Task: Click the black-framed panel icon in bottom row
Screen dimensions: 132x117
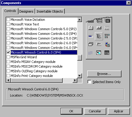Action: (x=107, y=53)
